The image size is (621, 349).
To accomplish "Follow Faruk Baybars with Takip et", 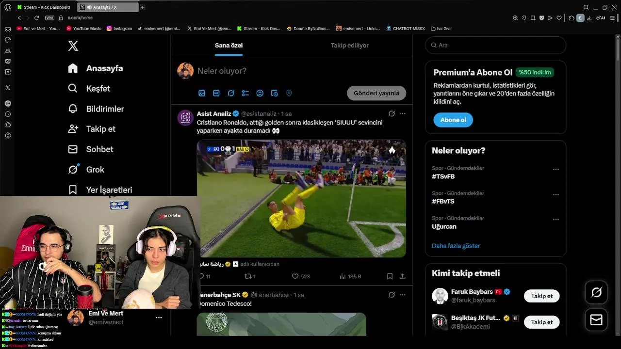I will tap(542, 296).
